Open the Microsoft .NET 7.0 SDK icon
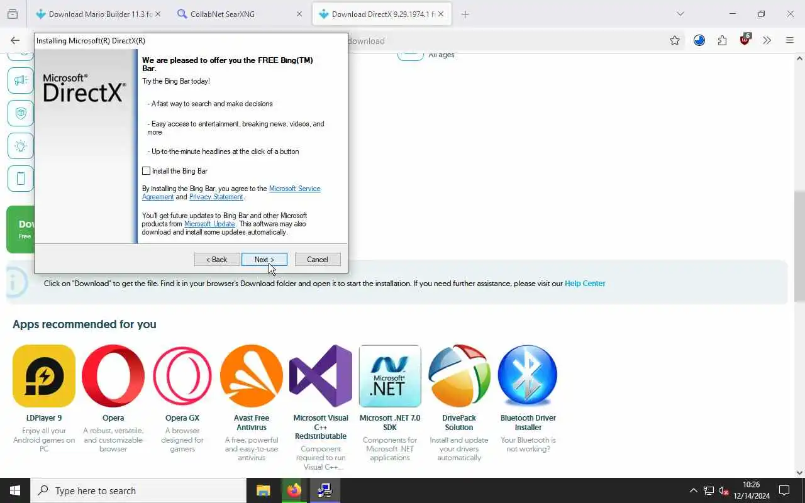Image resolution: width=805 pixels, height=503 pixels. [390, 376]
